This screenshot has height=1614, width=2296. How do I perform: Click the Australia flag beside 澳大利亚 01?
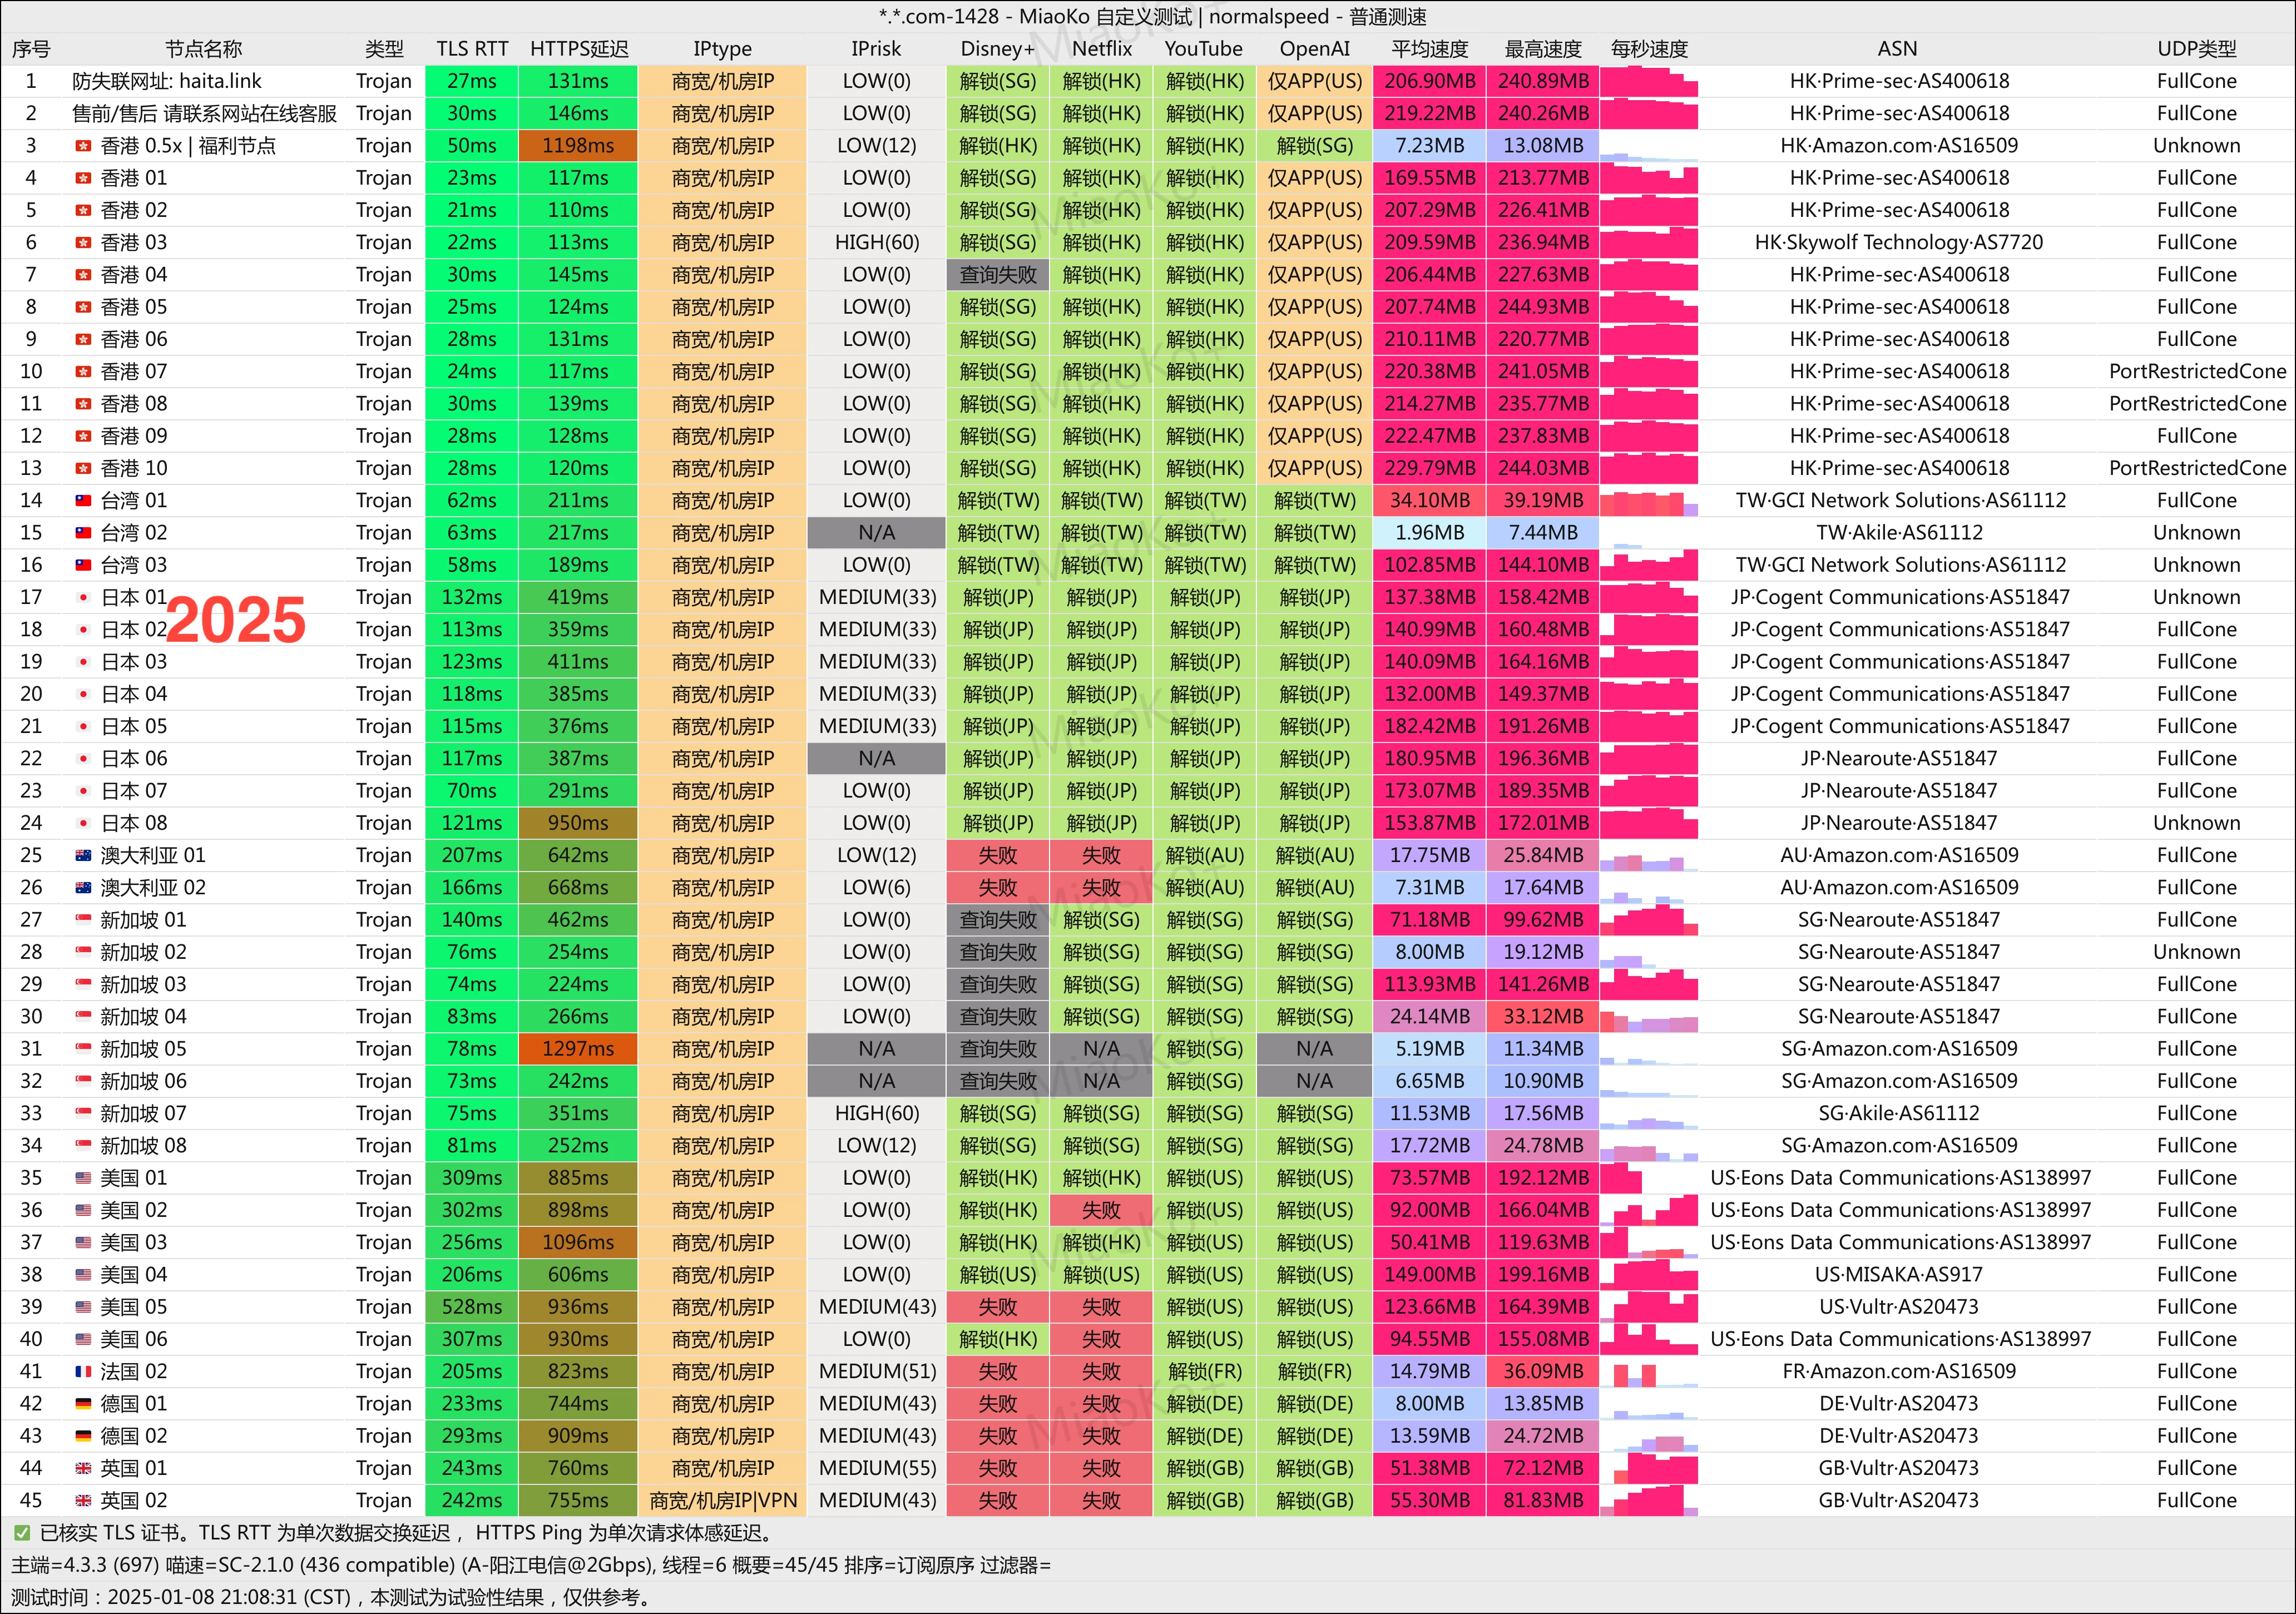[x=83, y=855]
